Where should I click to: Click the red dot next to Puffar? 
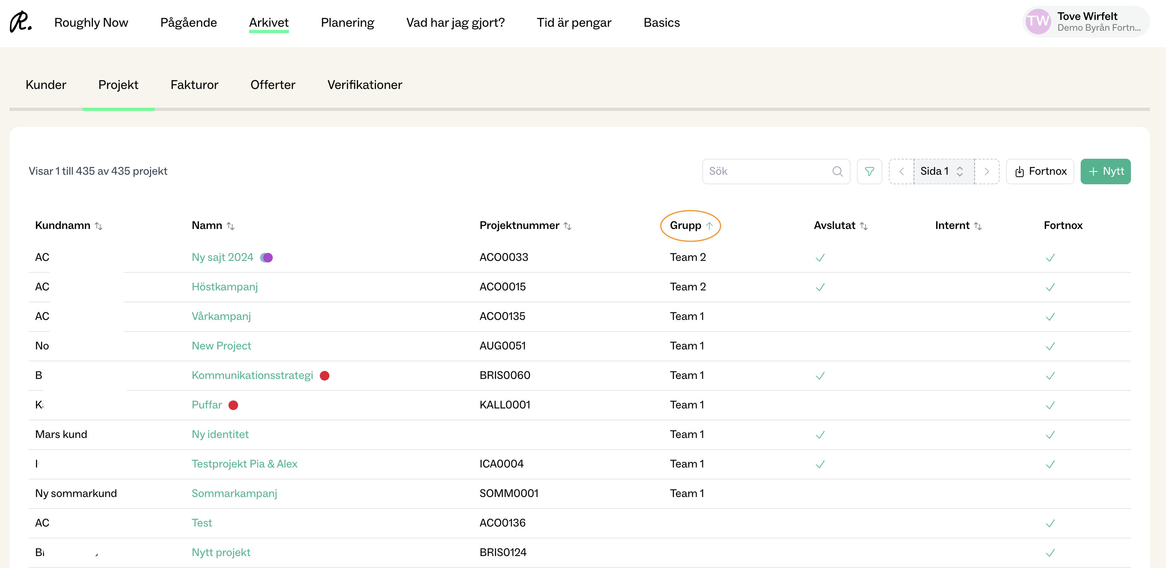pos(233,405)
